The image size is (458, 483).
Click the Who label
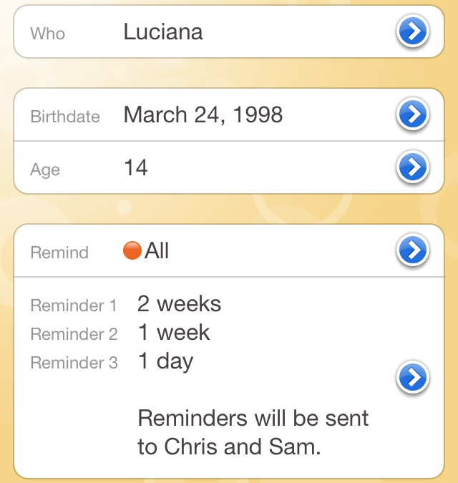(47, 33)
